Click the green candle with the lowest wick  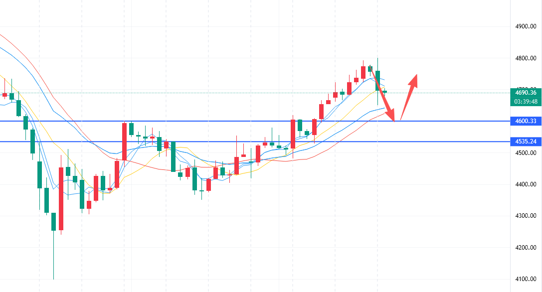coord(53,222)
